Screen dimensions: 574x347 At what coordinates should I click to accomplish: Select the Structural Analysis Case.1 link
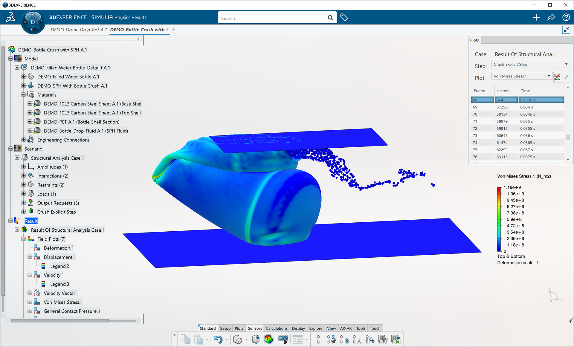(57, 158)
